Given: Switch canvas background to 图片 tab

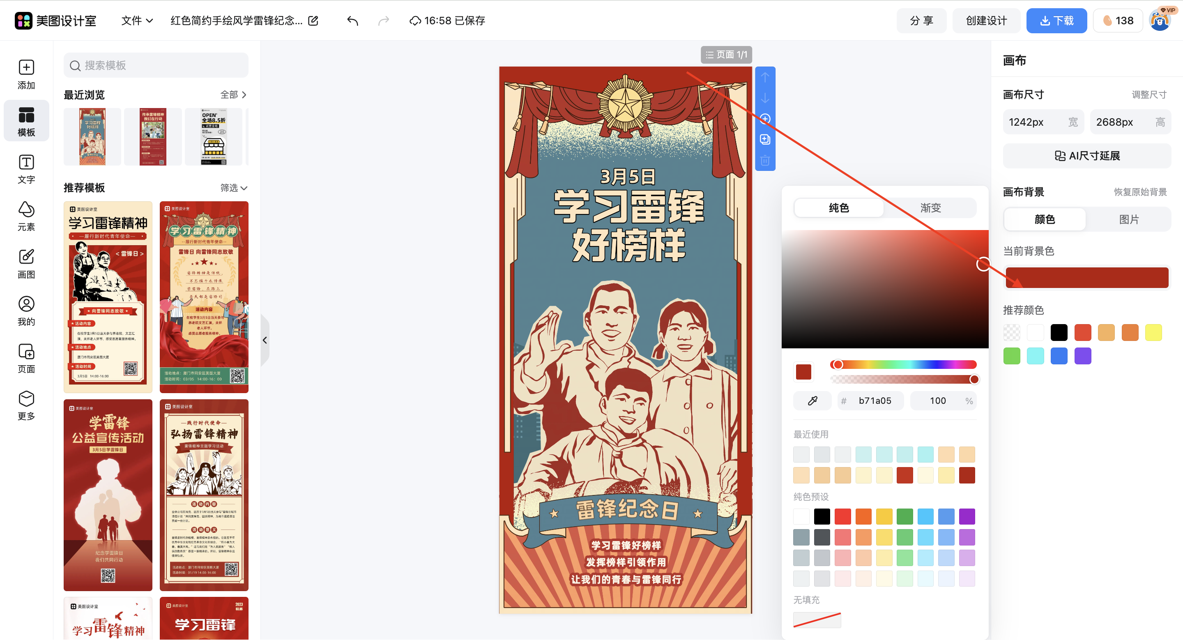Looking at the screenshot, I should tap(1129, 219).
